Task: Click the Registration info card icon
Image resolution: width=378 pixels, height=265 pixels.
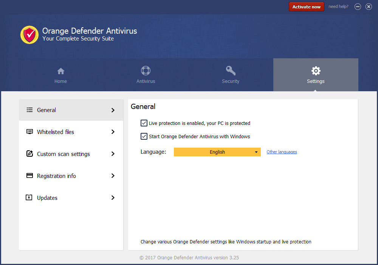Action: [x=29, y=176]
